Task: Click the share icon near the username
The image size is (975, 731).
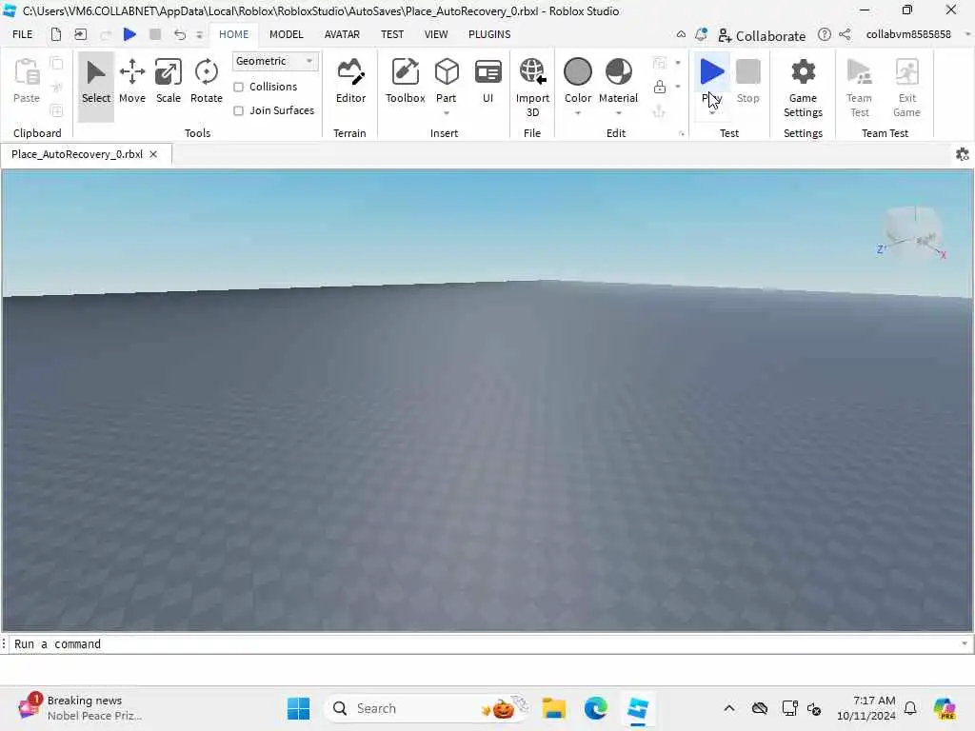Action: [845, 35]
